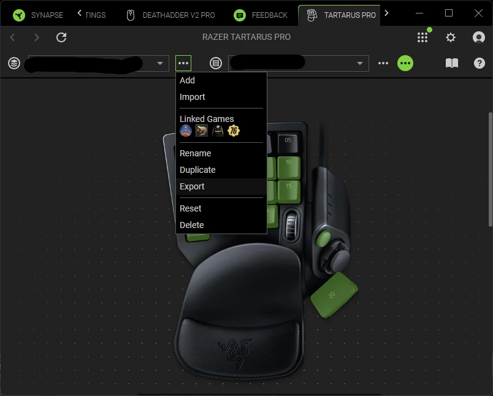Select green key 10 on the keypad
Image resolution: width=493 pixels, height=396 pixels.
[x=289, y=167]
